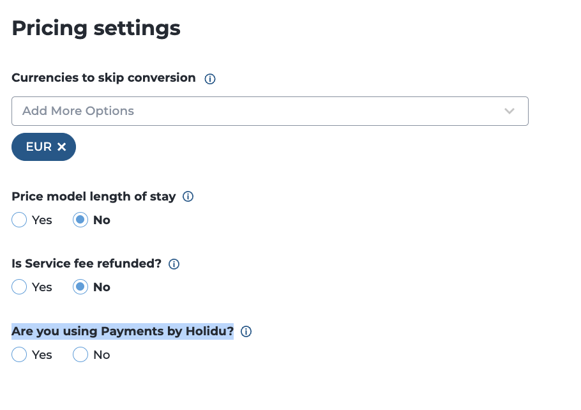Click the Currencies to skip conversion label
This screenshot has height=410, width=581.
click(x=103, y=78)
